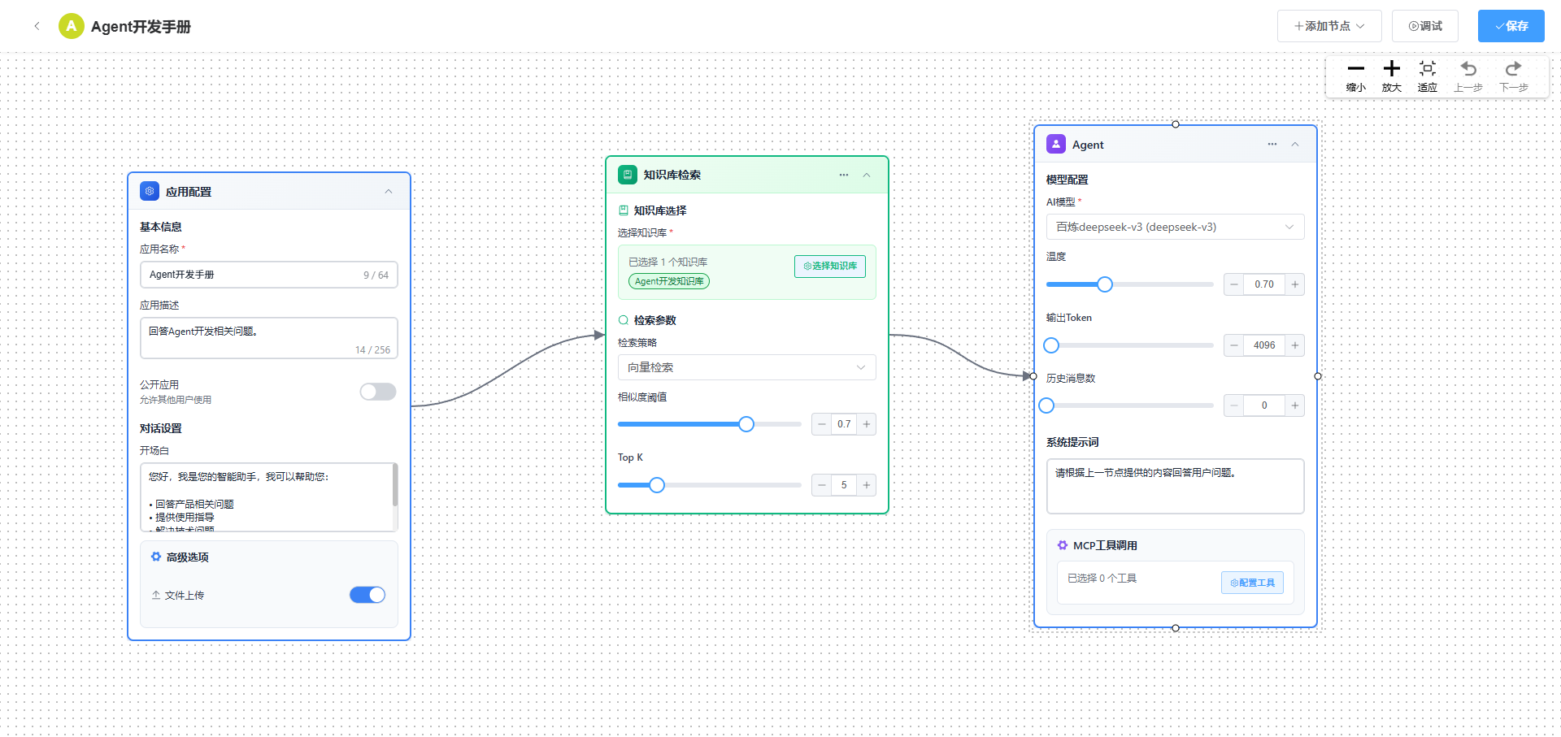Click the 温度 slider handle

1104,284
